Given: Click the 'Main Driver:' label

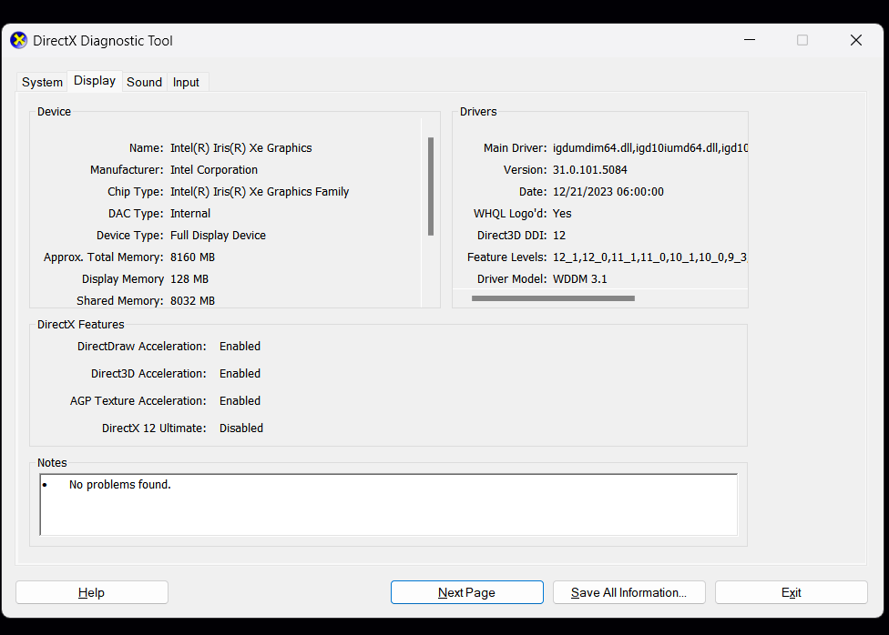Looking at the screenshot, I should (515, 148).
